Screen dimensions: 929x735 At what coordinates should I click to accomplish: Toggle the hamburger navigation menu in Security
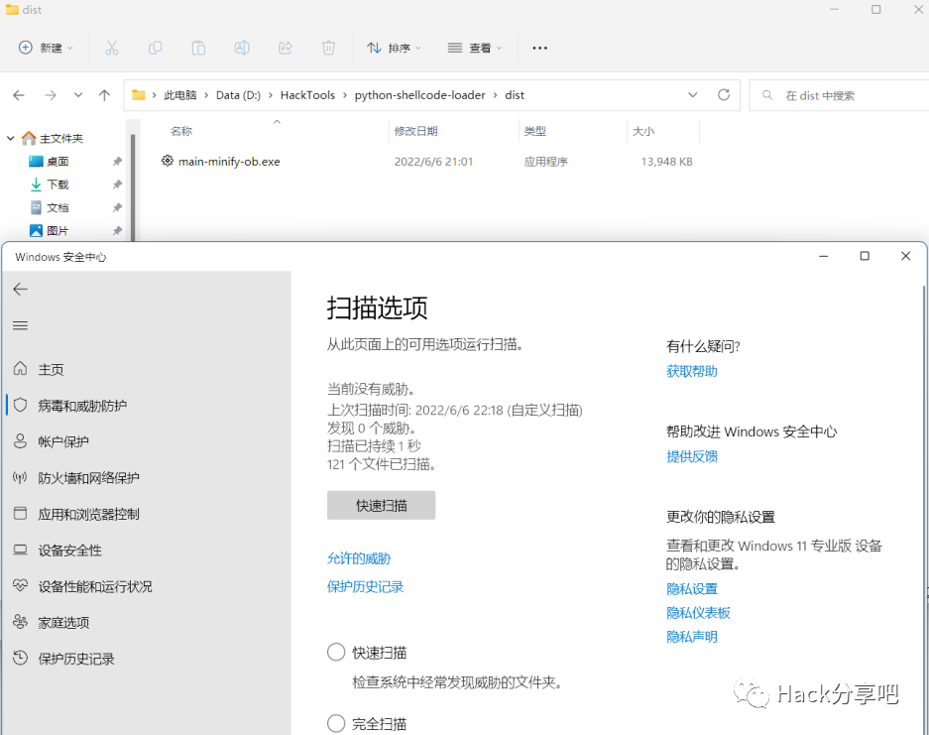pos(20,325)
